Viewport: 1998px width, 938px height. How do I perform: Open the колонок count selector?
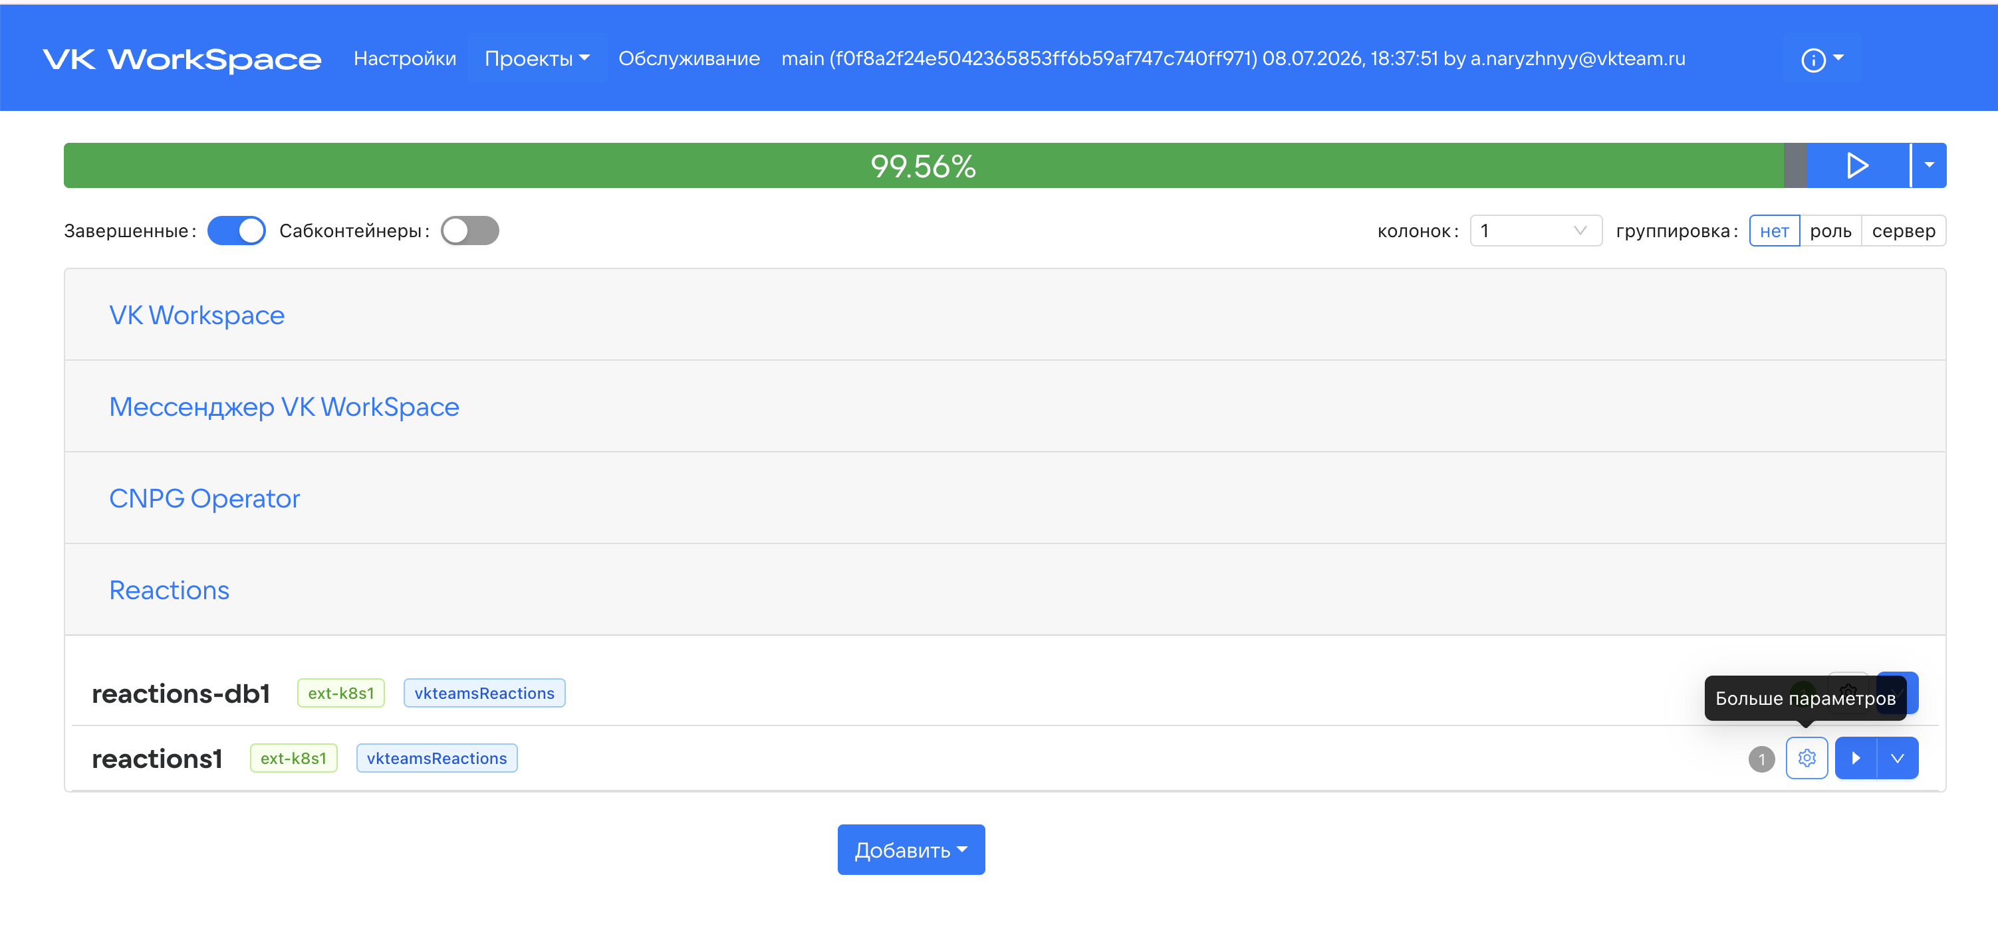(x=1536, y=231)
